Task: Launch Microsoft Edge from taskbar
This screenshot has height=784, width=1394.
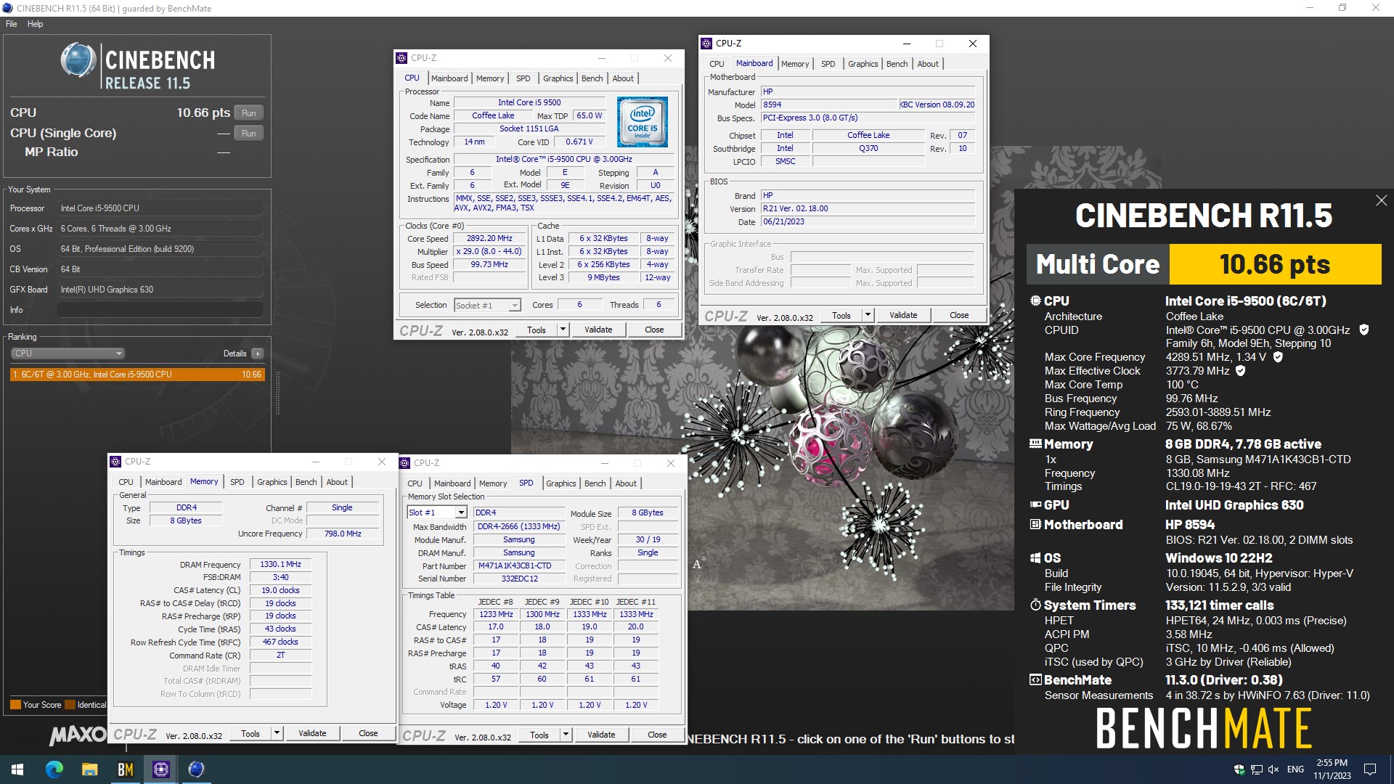Action: tap(54, 769)
